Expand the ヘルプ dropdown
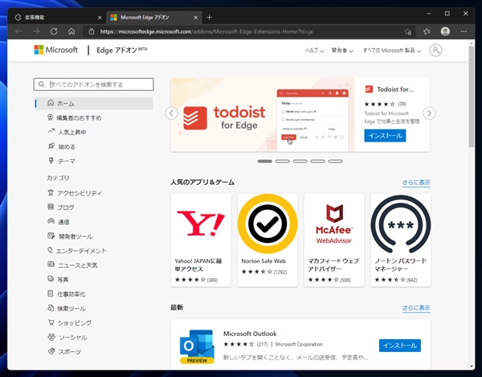This screenshot has height=377, width=482. (x=314, y=51)
